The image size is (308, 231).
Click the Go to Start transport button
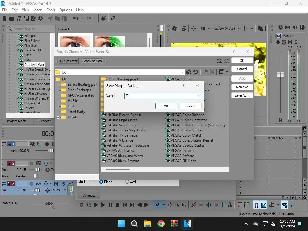pyautogui.click(x=125, y=205)
